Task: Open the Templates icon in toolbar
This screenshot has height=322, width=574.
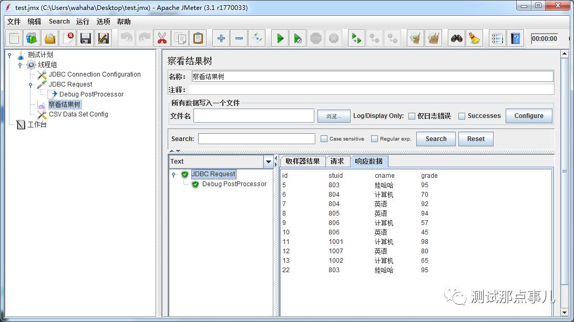Action: point(32,38)
